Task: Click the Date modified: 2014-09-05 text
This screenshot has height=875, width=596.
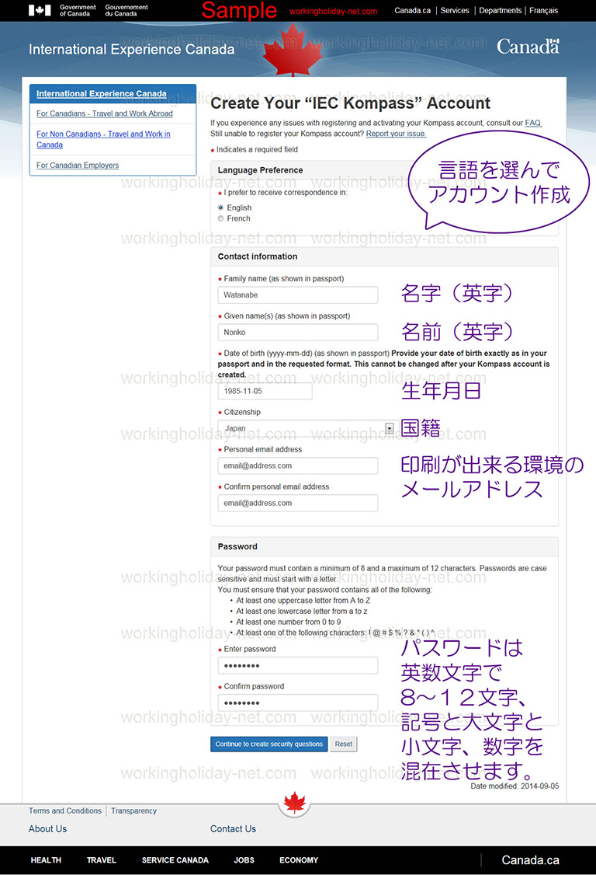Action: (x=515, y=786)
